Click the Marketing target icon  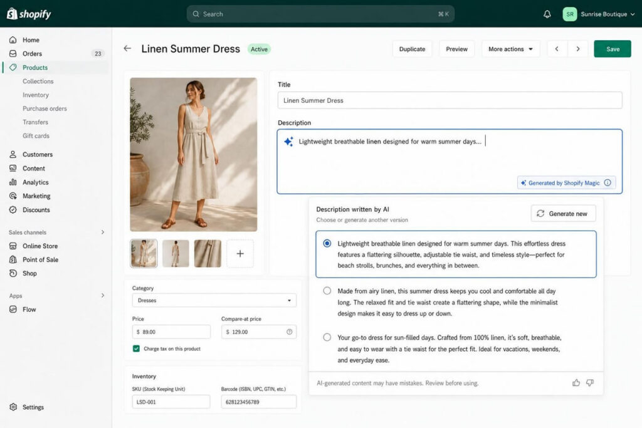point(13,196)
